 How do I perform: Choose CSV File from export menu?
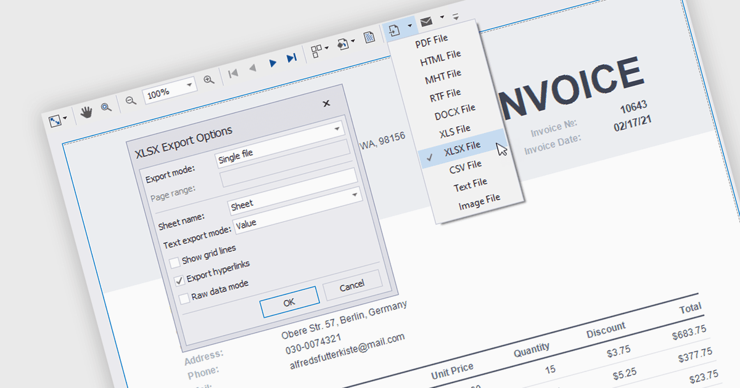coord(466,166)
